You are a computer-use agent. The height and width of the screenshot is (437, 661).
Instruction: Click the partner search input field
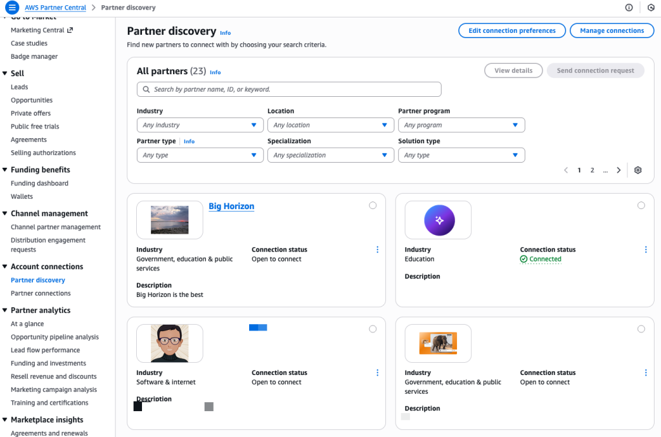[289, 88]
